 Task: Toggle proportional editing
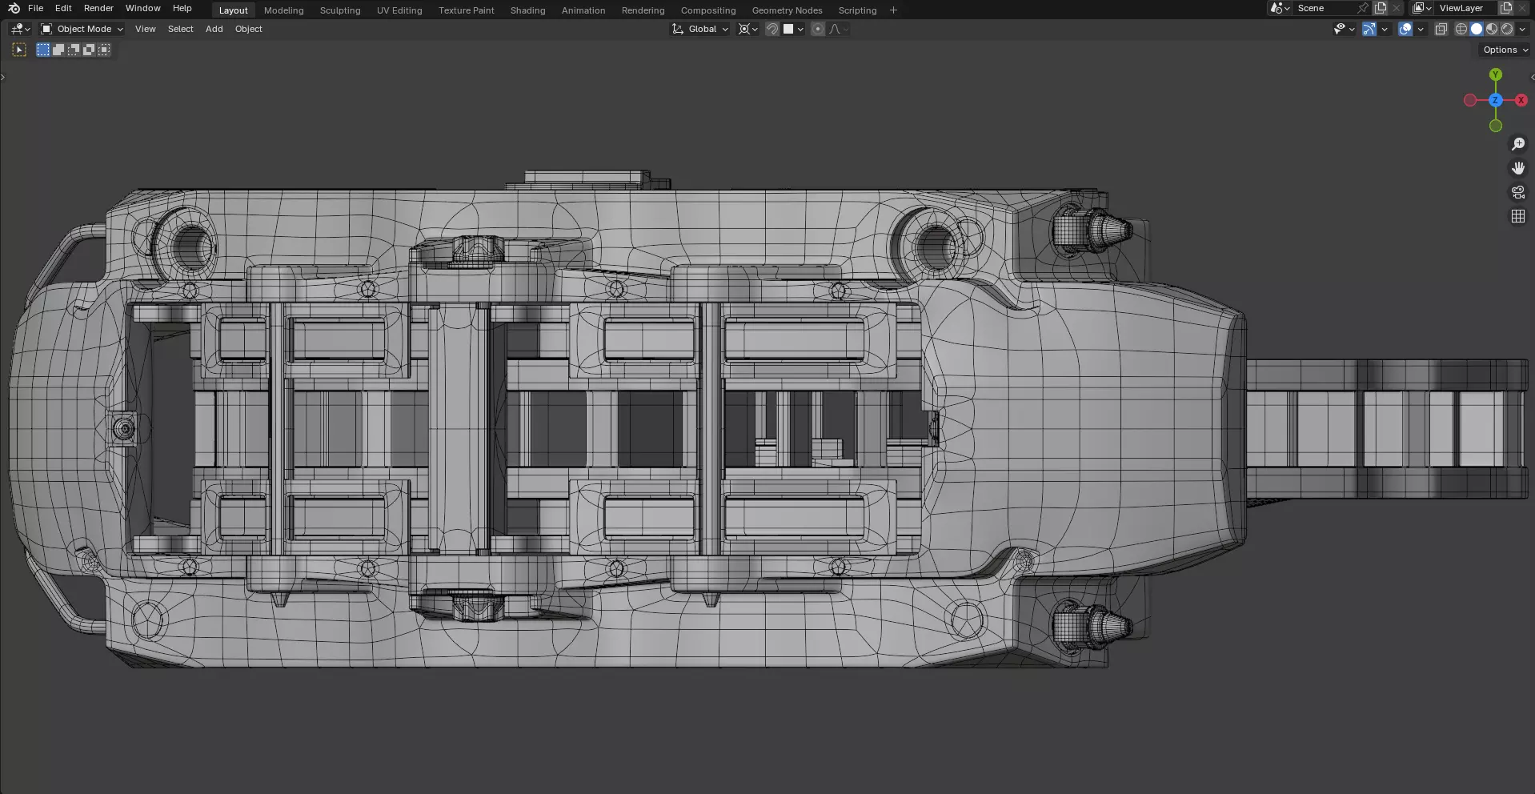click(818, 29)
